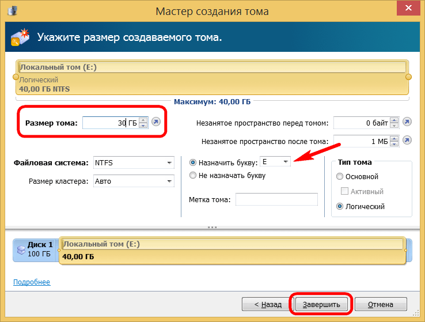Select 'Основной' volume type
The image size is (425, 322).
click(x=340, y=176)
